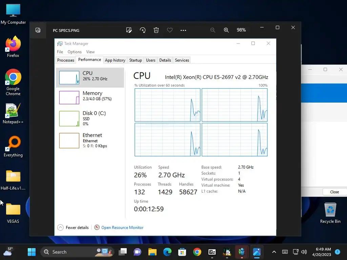The height and width of the screenshot is (260, 347).
Task: Switch to the Photos app on taskbar
Action: click(257, 252)
